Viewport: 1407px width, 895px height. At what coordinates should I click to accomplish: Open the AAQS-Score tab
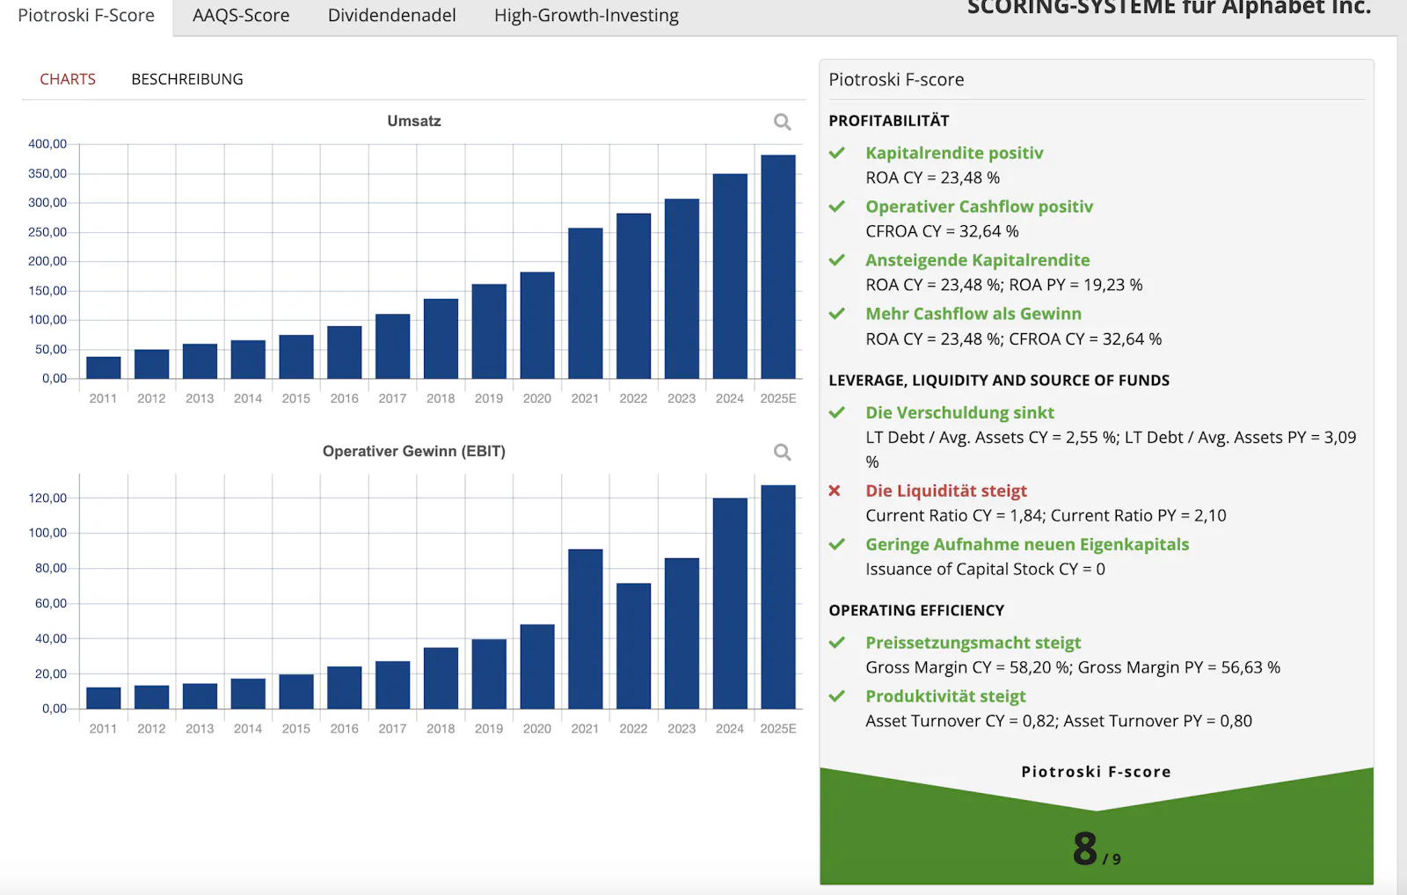[241, 16]
